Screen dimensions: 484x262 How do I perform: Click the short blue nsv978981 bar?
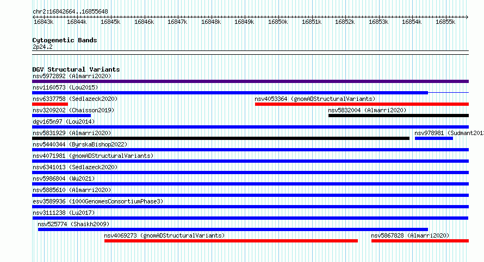[433, 138]
